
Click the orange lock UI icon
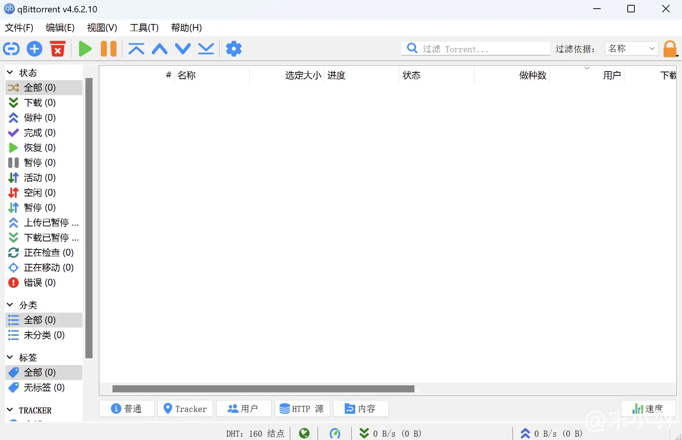tap(670, 49)
